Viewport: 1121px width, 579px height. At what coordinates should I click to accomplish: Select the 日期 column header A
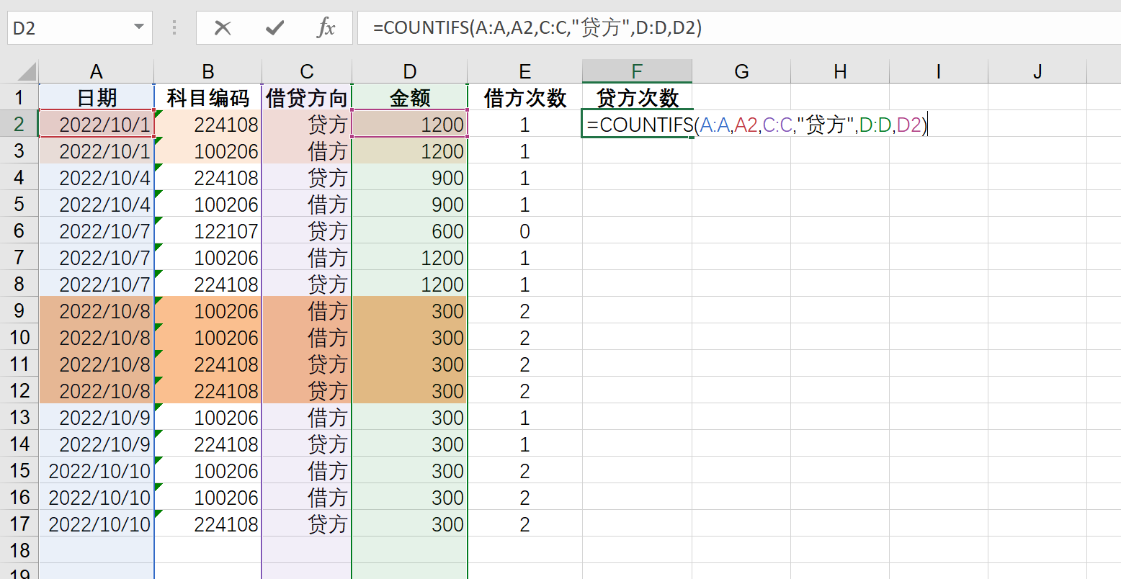(x=96, y=71)
